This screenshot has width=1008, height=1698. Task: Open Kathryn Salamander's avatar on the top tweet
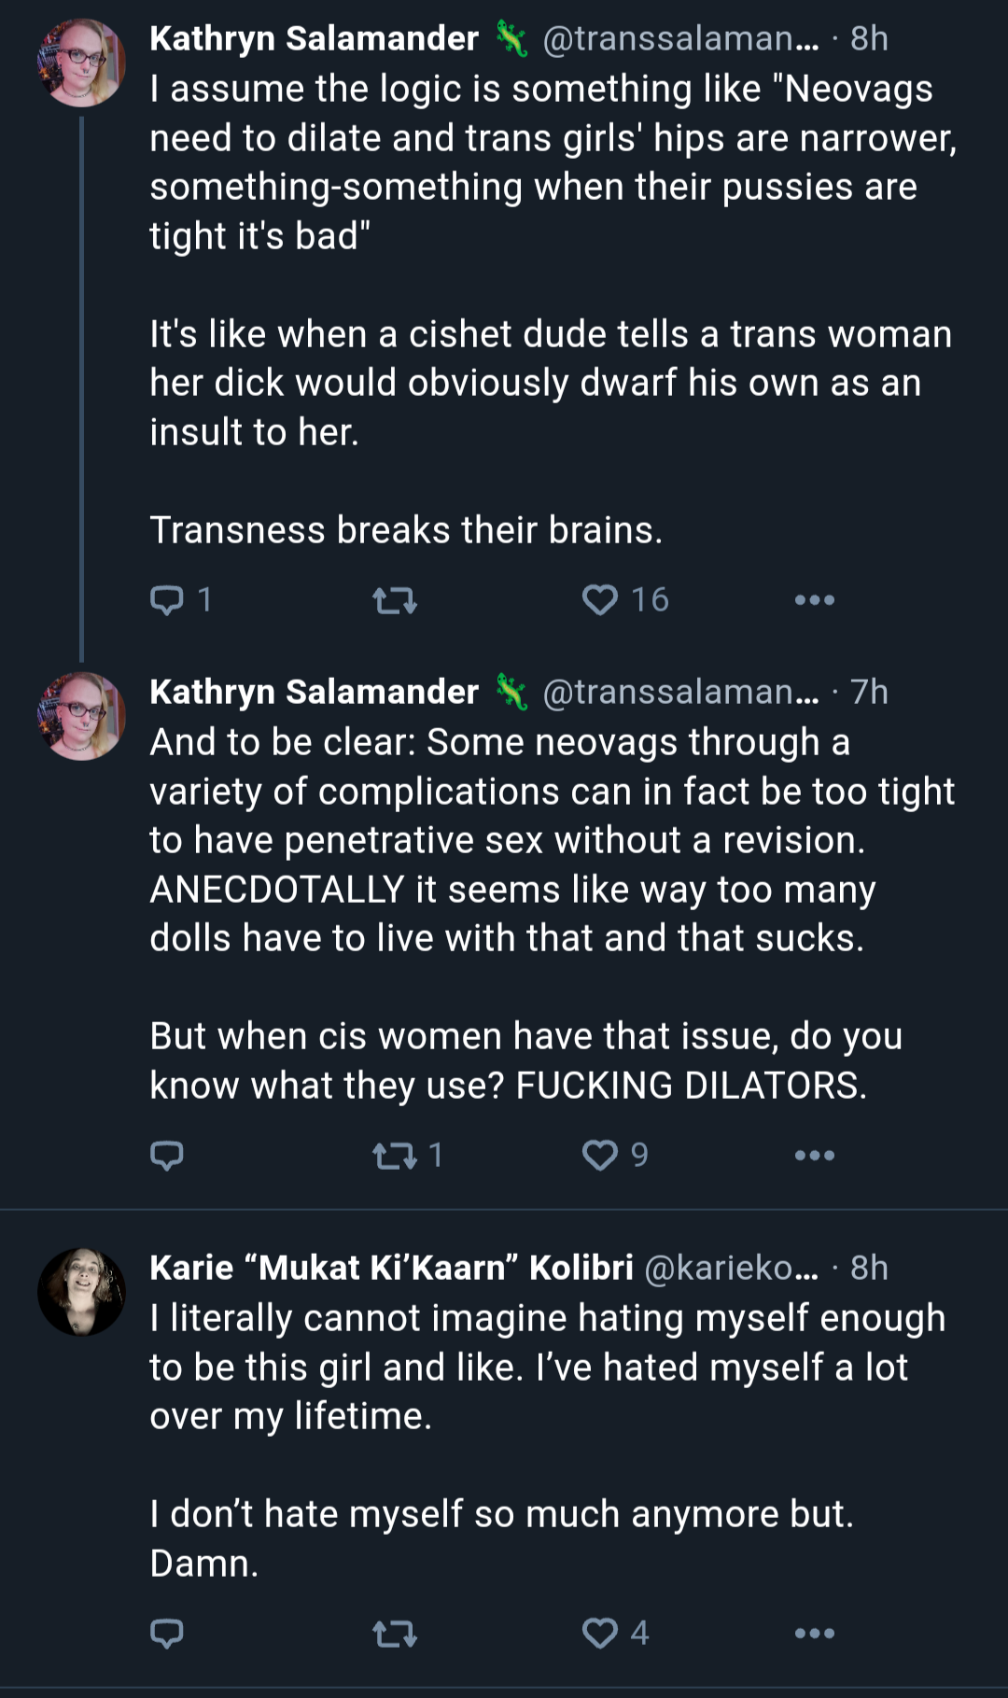click(x=81, y=63)
